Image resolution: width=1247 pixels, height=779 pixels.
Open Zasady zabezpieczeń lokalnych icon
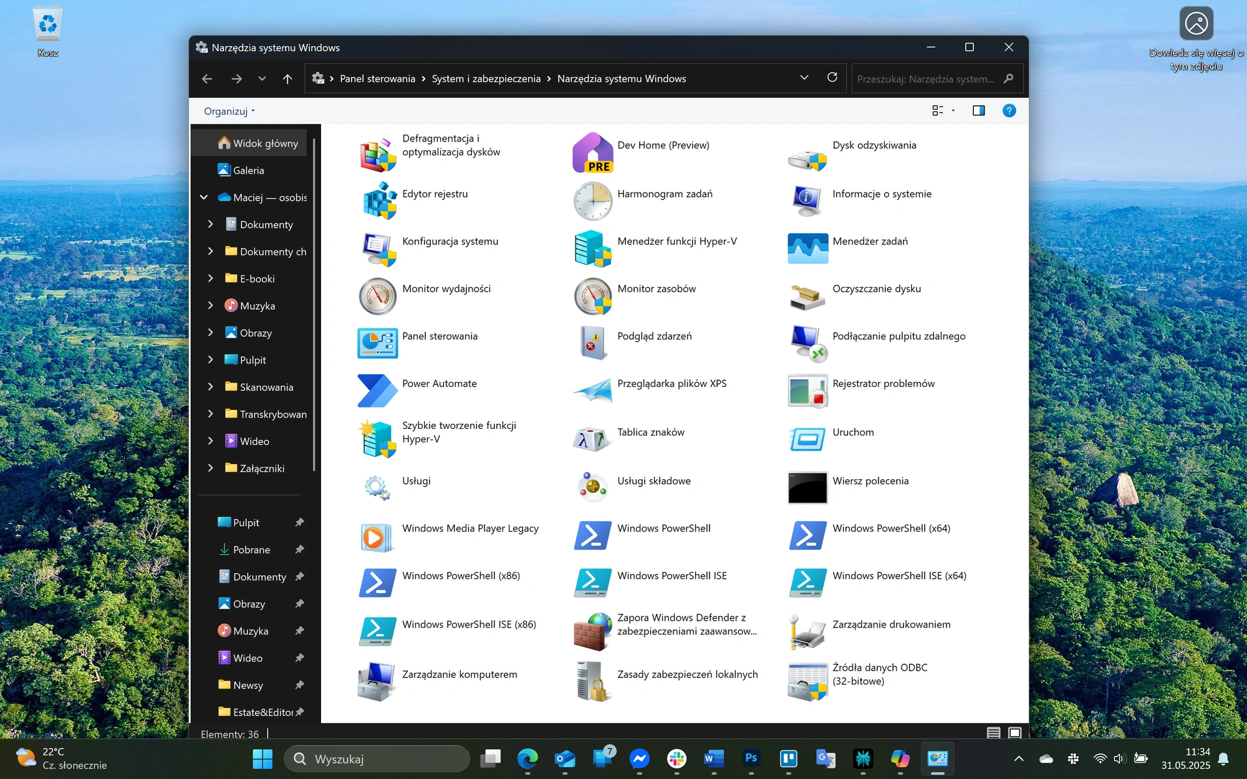click(x=593, y=681)
